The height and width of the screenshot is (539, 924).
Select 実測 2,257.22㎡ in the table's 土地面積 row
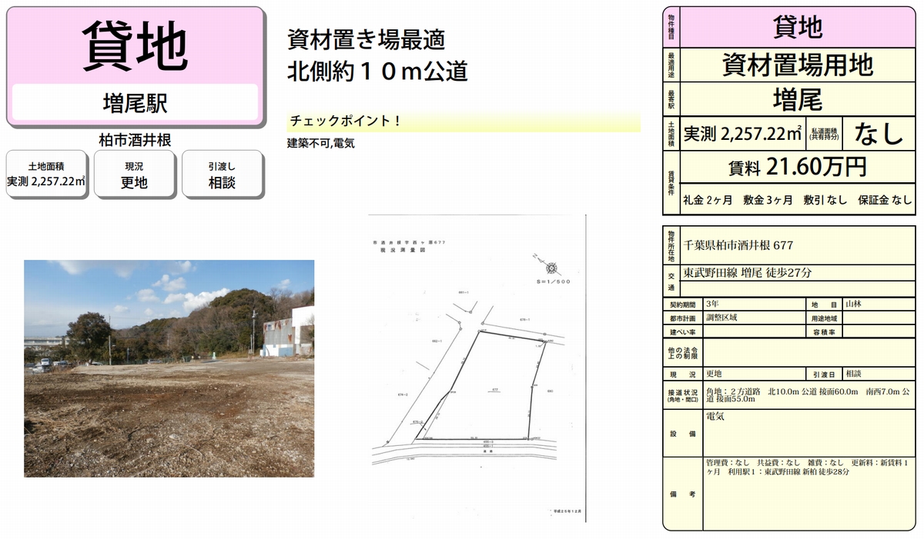[x=743, y=135]
